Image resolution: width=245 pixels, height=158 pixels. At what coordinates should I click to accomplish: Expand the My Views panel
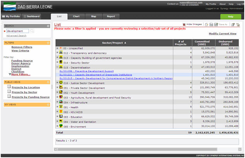48,104
